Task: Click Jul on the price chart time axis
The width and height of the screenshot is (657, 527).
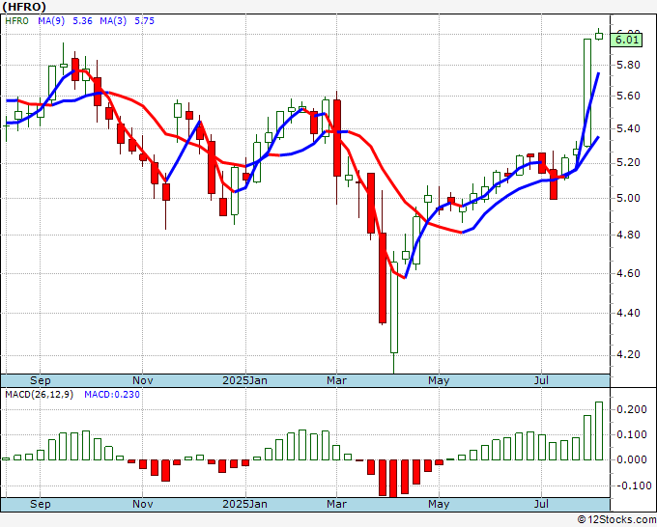Action: [x=541, y=380]
